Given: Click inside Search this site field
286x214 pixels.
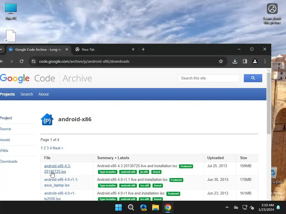Looking at the screenshot, I should click(x=209, y=78).
